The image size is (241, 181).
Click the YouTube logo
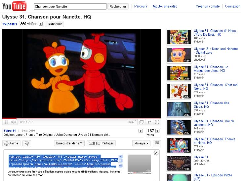(14, 6)
